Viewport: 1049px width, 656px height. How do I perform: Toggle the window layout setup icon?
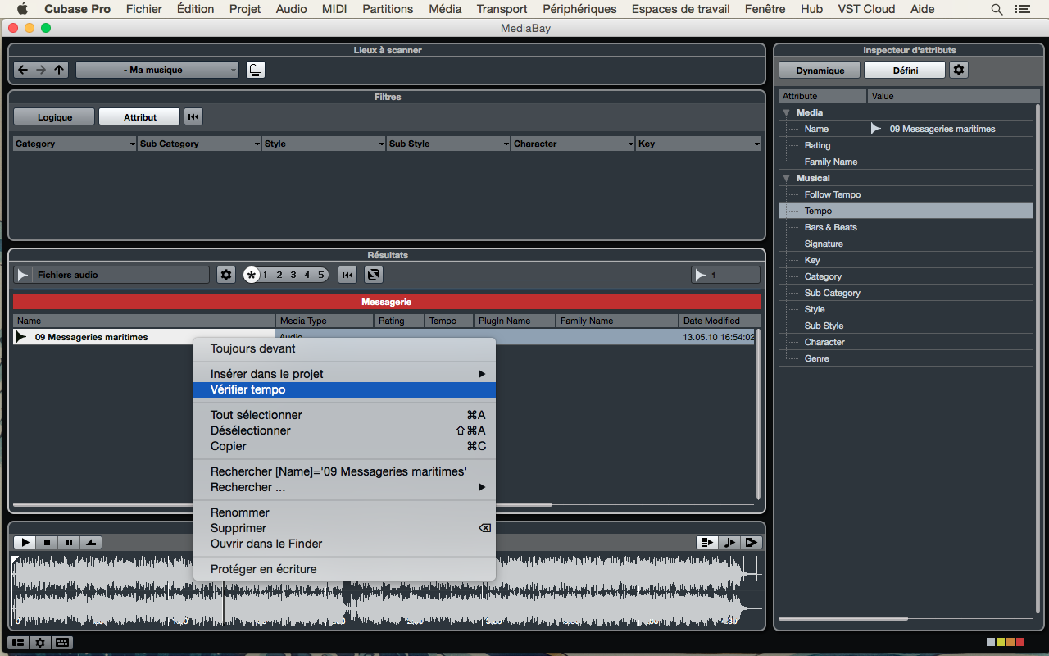(17, 642)
